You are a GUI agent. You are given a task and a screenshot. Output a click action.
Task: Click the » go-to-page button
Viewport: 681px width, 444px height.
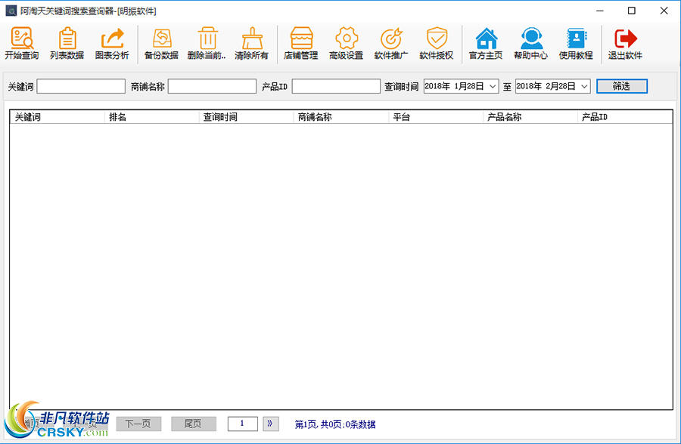coord(271,424)
